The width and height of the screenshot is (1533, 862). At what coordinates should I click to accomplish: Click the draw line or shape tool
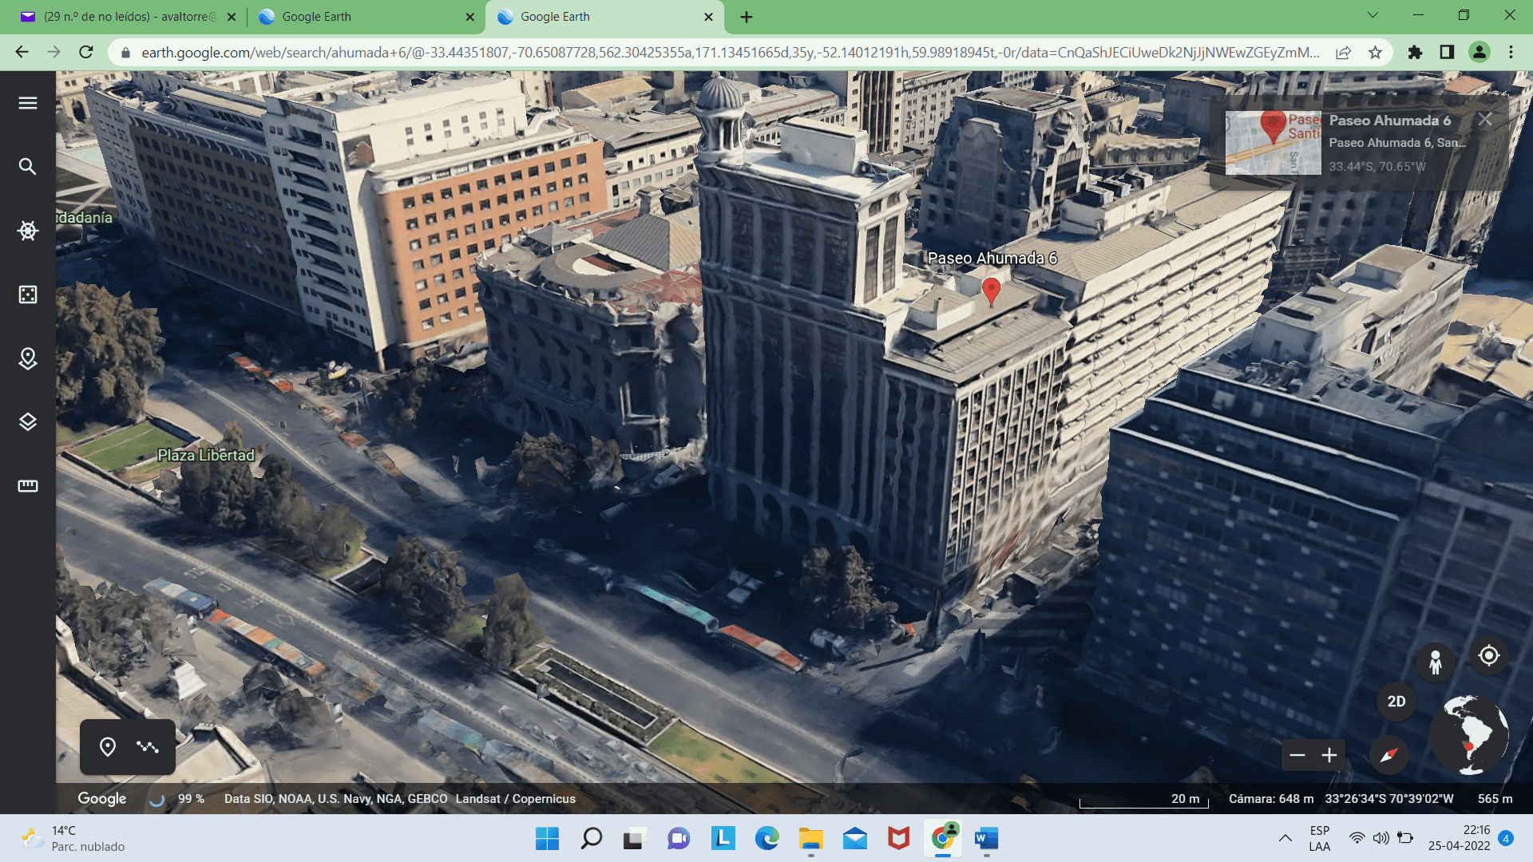coord(148,747)
